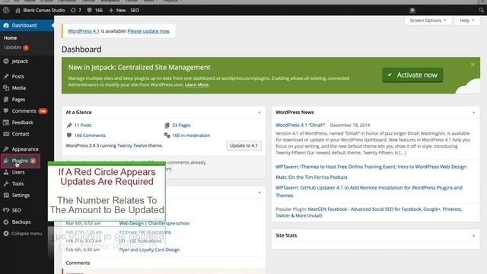Open Plugins from the sidebar
The width and height of the screenshot is (487, 274).
[x=21, y=161]
